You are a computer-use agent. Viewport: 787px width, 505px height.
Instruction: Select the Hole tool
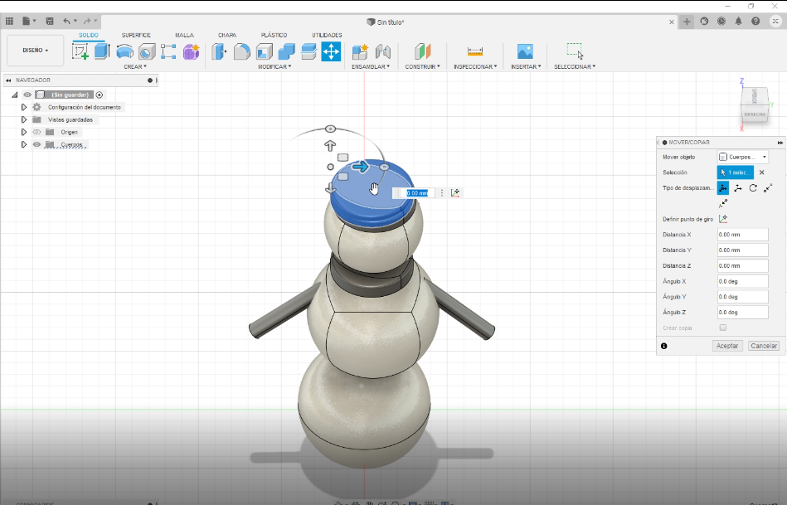pyautogui.click(x=147, y=51)
